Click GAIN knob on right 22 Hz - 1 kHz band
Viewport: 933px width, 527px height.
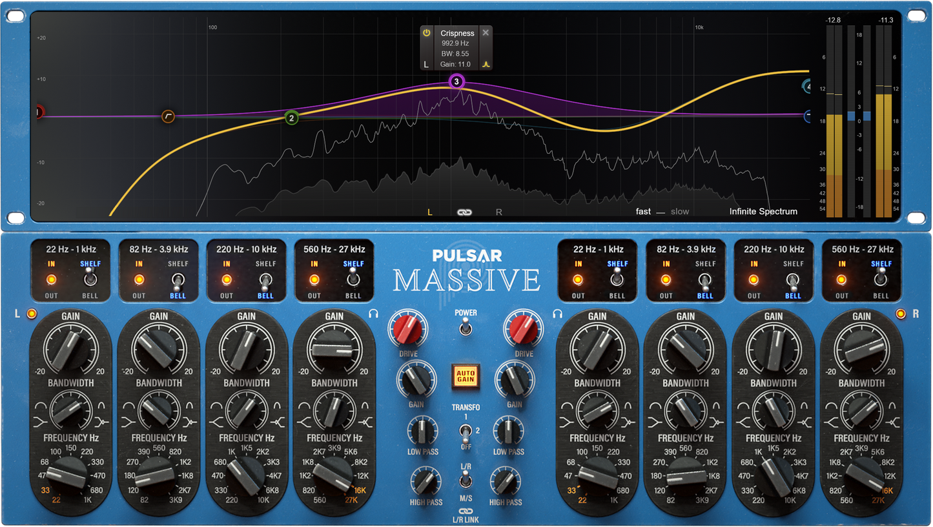[597, 349]
